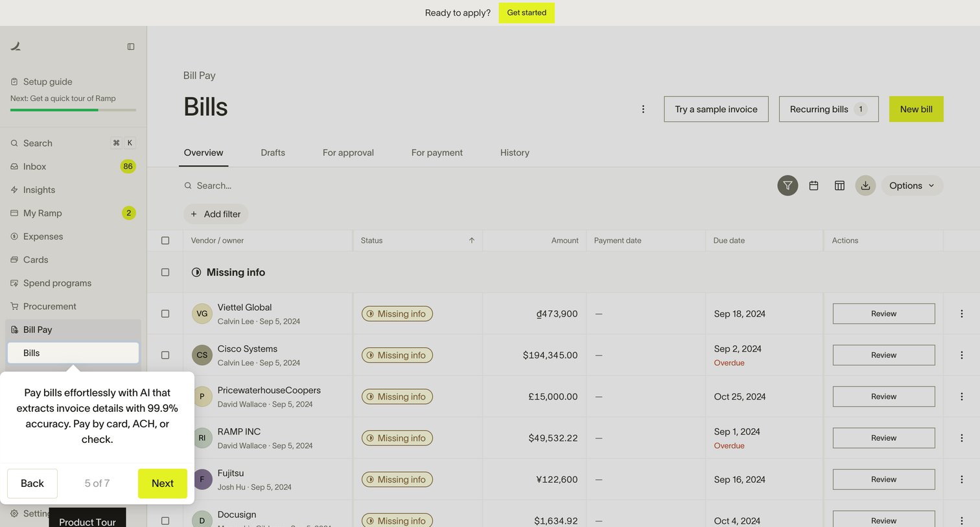Open My Ramp in the sidebar
980x527 pixels.
73,213
